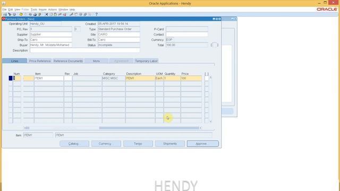
Task: Open the View menu
Action: coord(17,10)
